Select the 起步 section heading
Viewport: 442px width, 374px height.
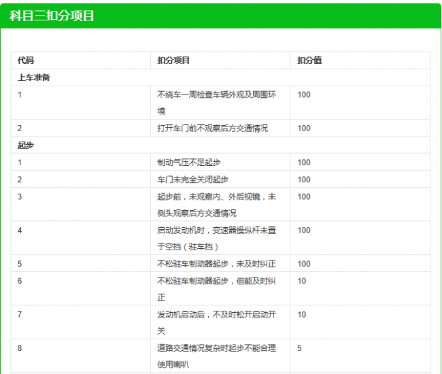[26, 146]
